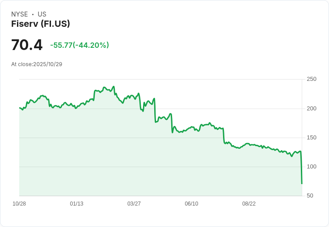The height and width of the screenshot is (227, 329).
Task: Click the Fiserv (FI.US) stock title
Action: [x=41, y=24]
